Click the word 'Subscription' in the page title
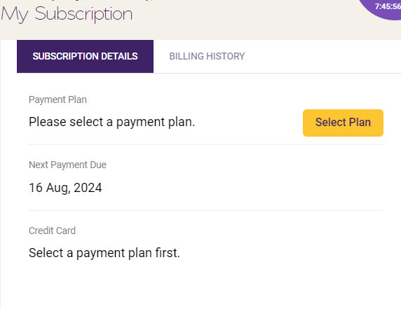 (83, 14)
